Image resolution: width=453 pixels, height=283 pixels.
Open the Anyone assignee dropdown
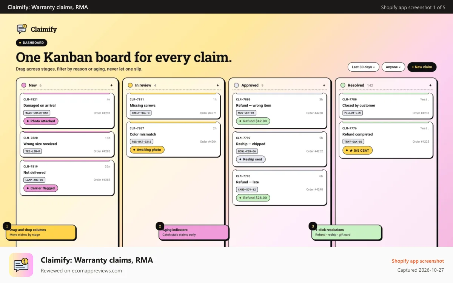[393, 67]
